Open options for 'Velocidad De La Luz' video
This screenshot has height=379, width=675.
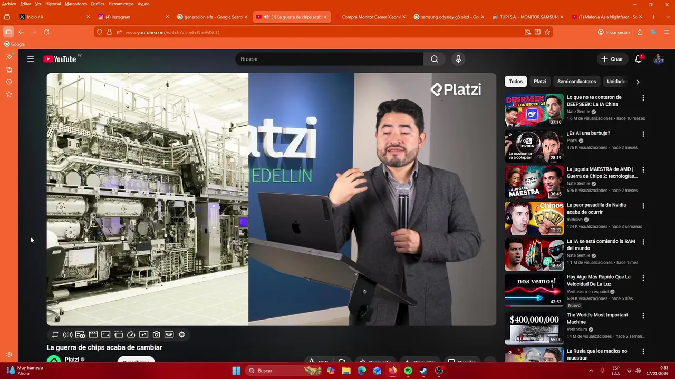tap(643, 278)
